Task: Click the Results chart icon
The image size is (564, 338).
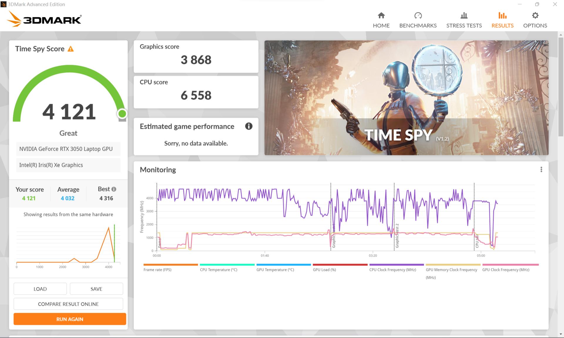Action: pyautogui.click(x=502, y=15)
